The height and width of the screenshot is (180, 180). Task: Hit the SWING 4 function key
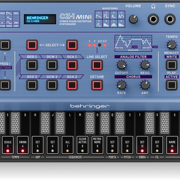coord(23,145)
